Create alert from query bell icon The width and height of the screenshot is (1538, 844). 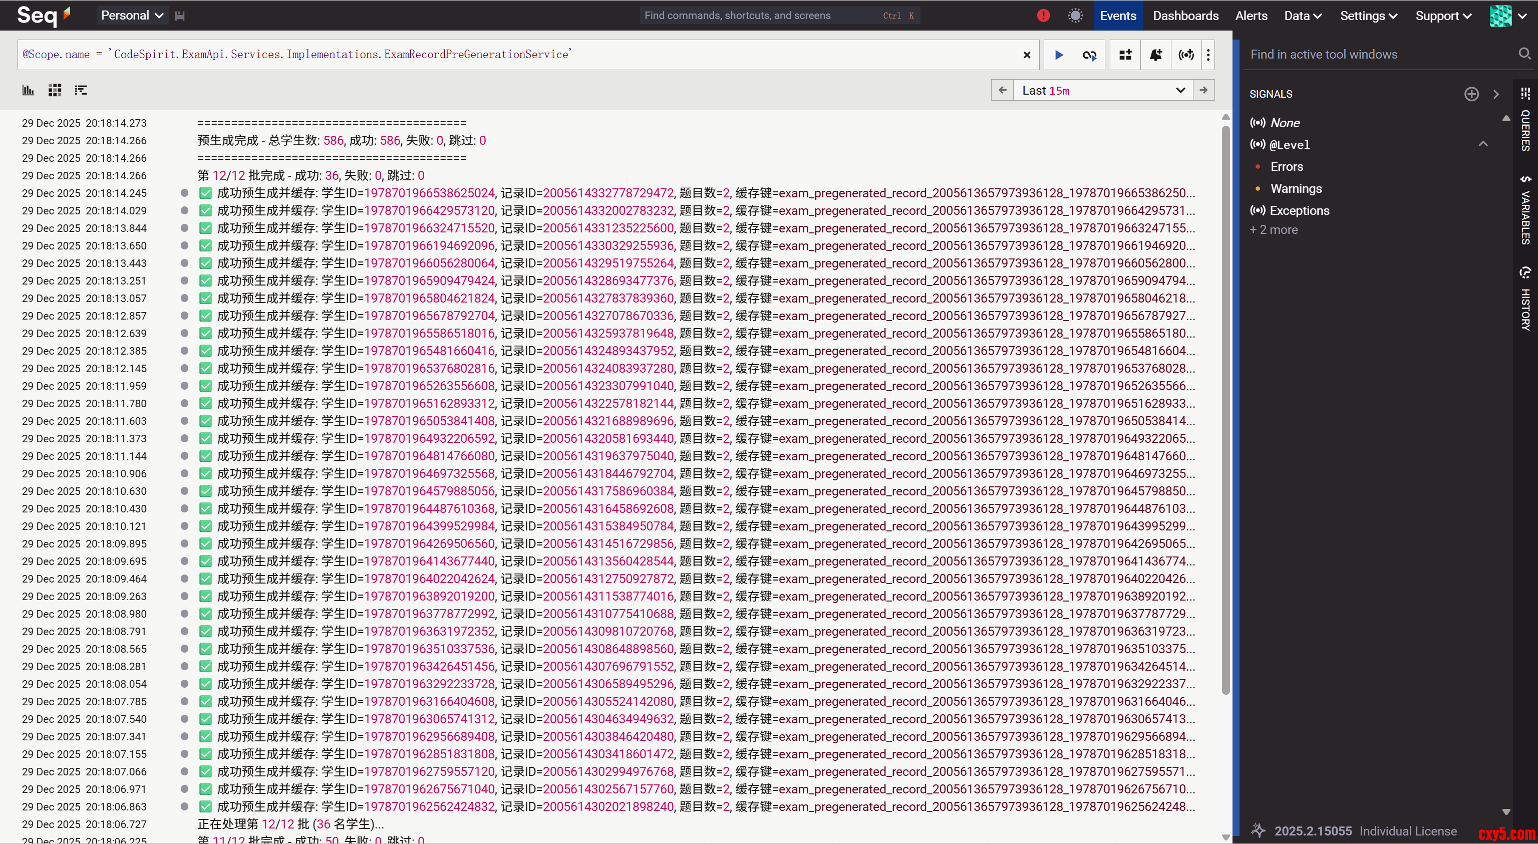pyautogui.click(x=1156, y=55)
